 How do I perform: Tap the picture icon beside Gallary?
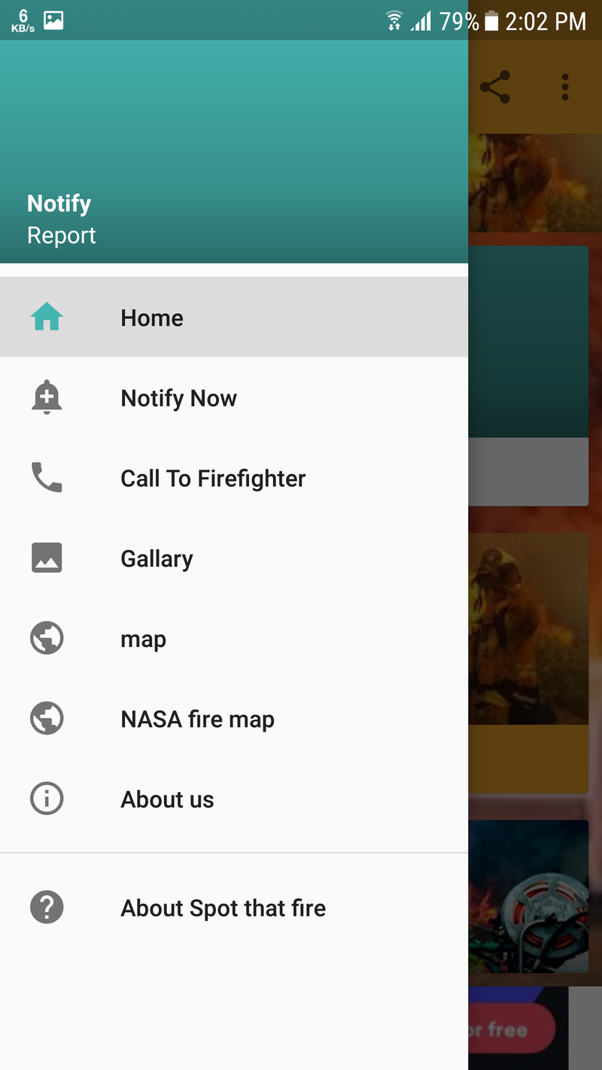click(47, 558)
